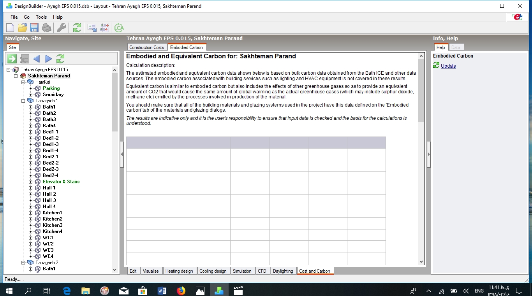Refresh the navigator tree with green arrows
The image size is (532, 296).
pos(60,59)
